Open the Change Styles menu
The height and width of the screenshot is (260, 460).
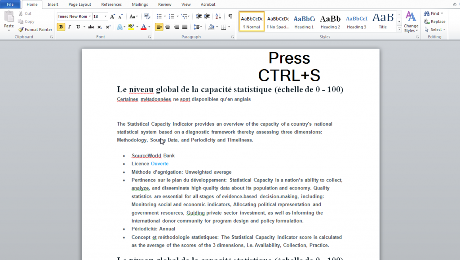coord(411,22)
